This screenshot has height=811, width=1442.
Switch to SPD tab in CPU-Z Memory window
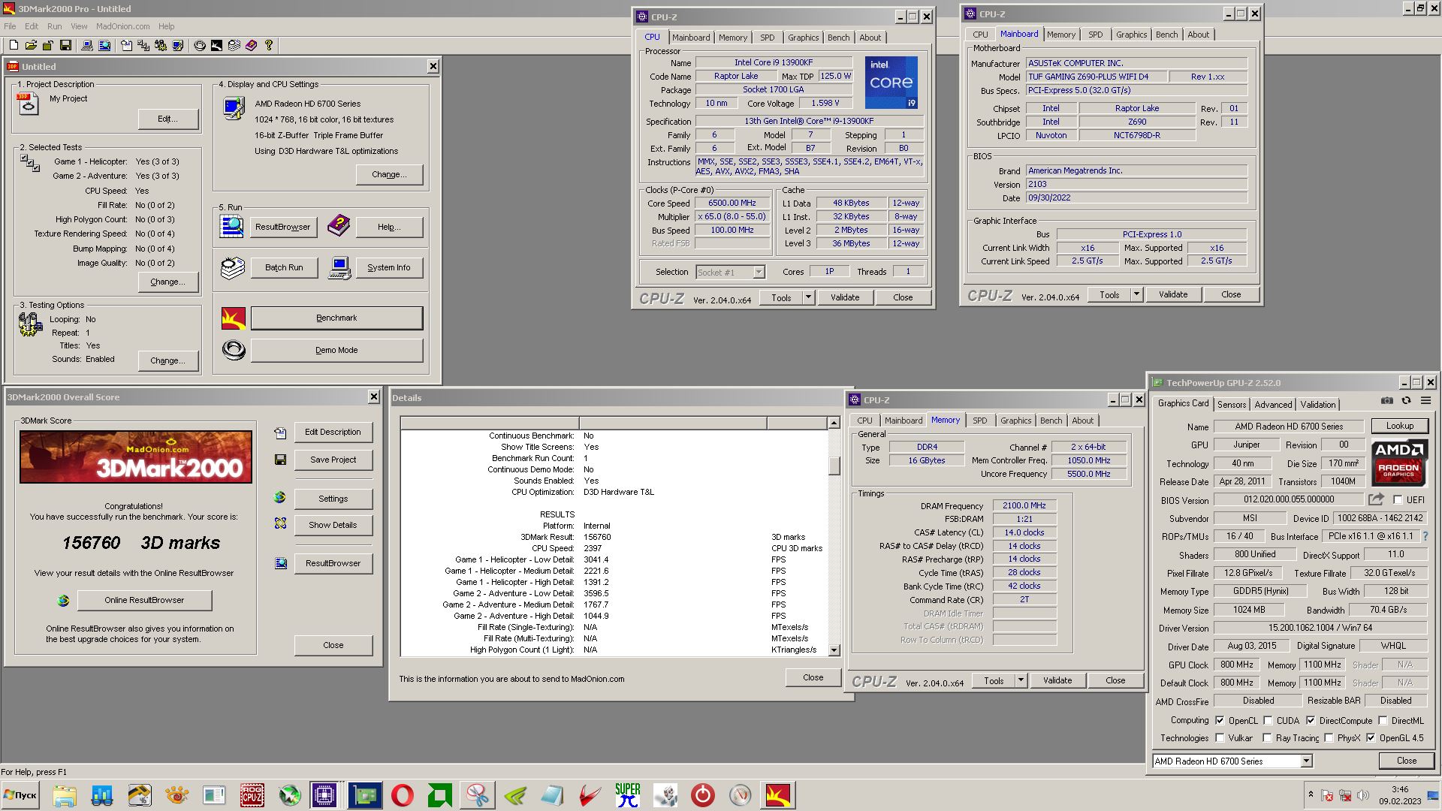pos(980,421)
